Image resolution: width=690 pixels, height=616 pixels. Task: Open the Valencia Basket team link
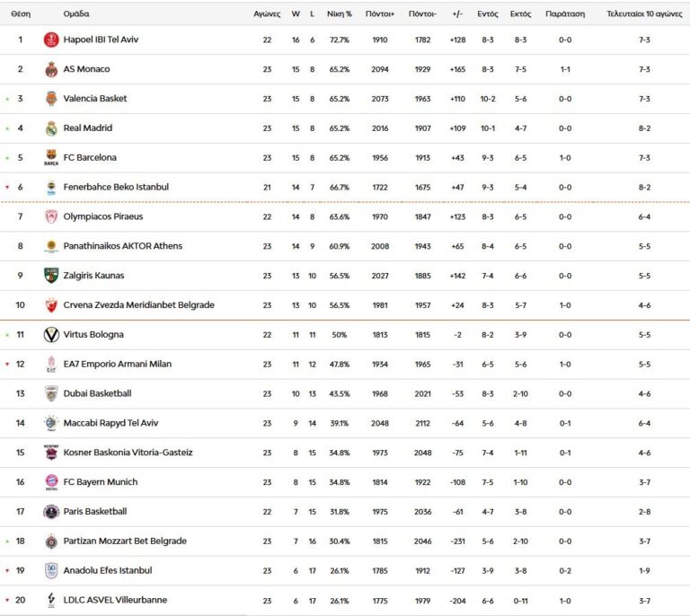point(95,99)
